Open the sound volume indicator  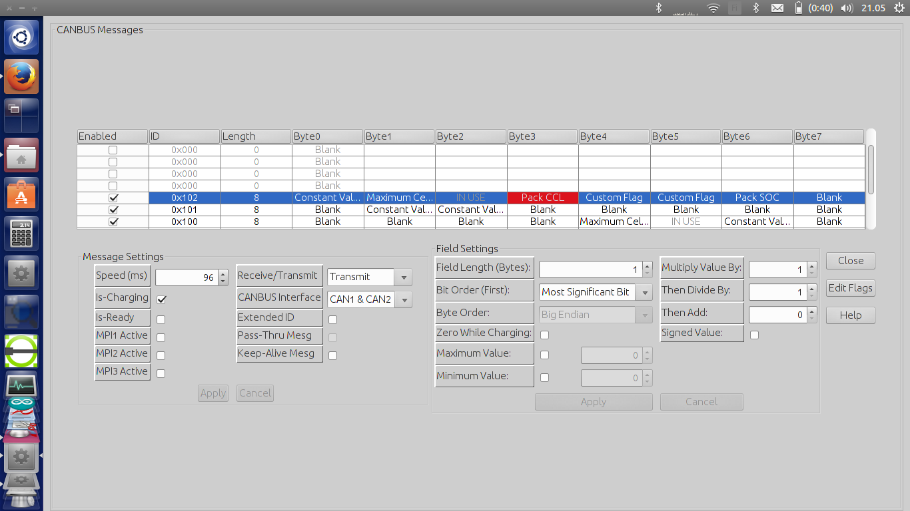[847, 8]
